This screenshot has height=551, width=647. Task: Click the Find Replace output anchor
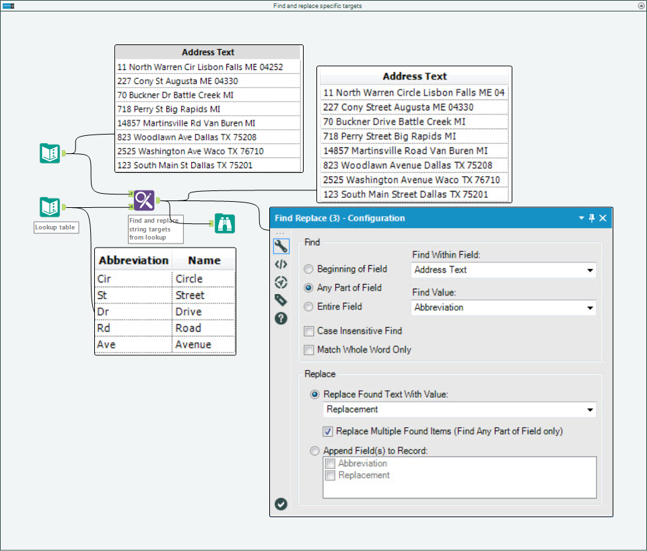pyautogui.click(x=158, y=200)
